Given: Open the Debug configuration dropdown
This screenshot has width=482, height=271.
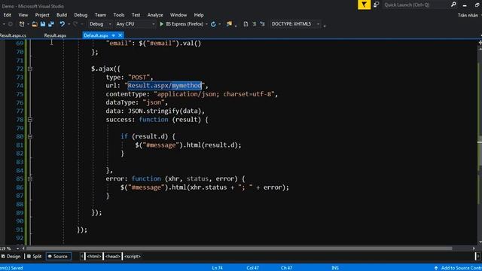Looking at the screenshot, I should point(100,24).
